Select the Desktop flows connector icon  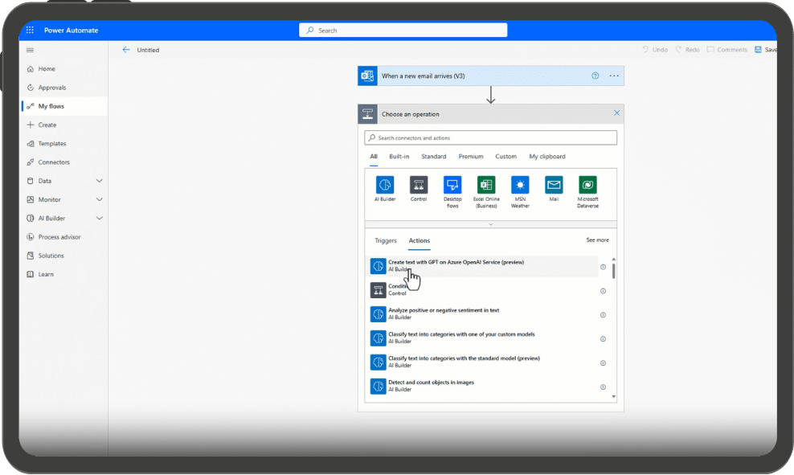pos(452,185)
